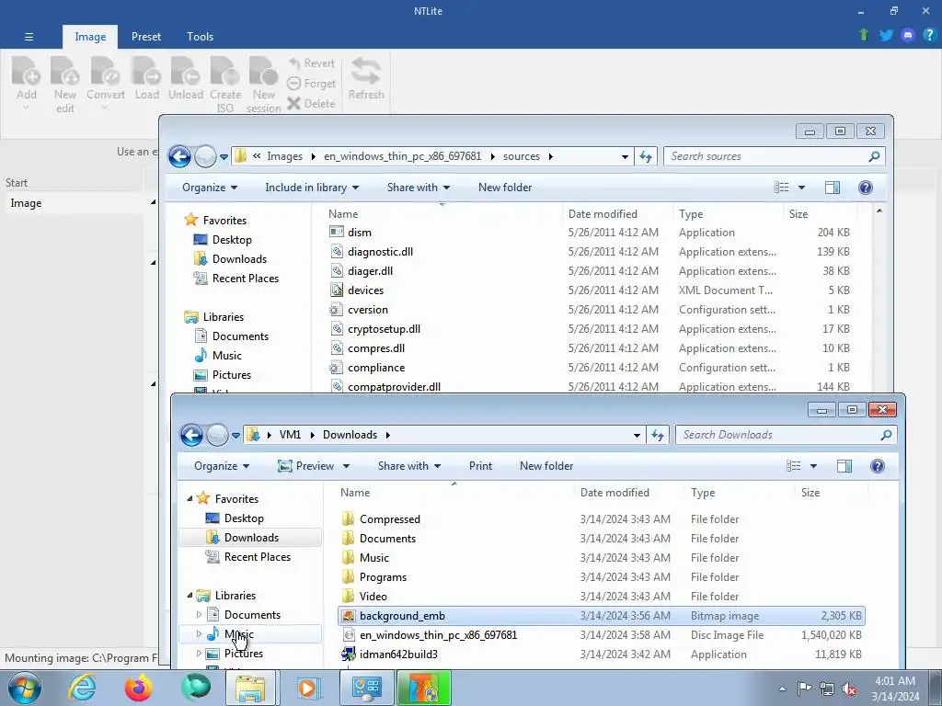Go back in the Downloads window
Screen dimensions: 942x706
pos(191,435)
